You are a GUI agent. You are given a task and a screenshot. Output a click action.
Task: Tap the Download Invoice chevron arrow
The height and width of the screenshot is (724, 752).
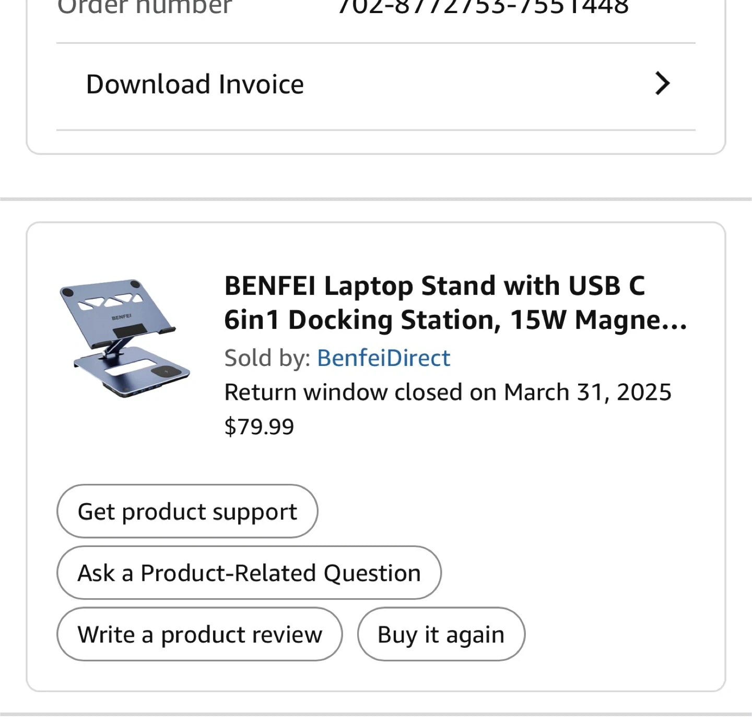tap(662, 84)
